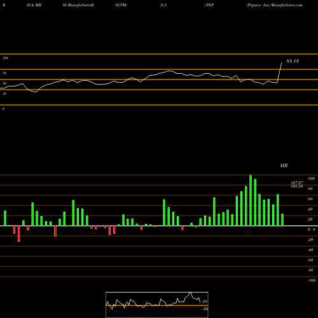318x318 pixels.
Task: Click the tallest green MR bar
Action: (x=251, y=200)
